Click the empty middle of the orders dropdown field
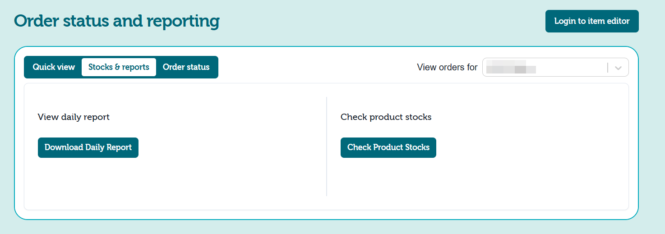 click(x=571, y=67)
